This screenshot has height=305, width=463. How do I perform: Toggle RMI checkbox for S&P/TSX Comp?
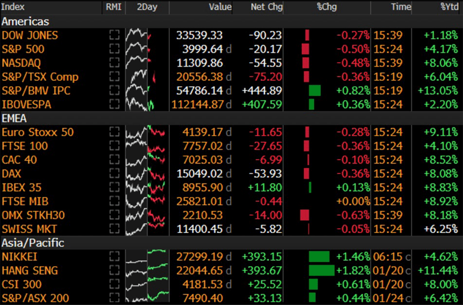[114, 77]
